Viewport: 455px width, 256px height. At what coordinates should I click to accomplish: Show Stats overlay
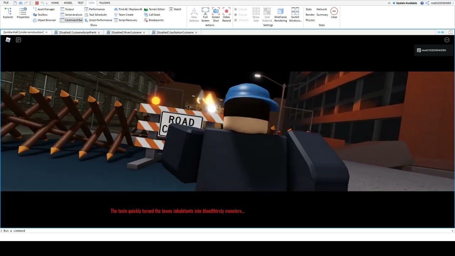tap(309, 9)
